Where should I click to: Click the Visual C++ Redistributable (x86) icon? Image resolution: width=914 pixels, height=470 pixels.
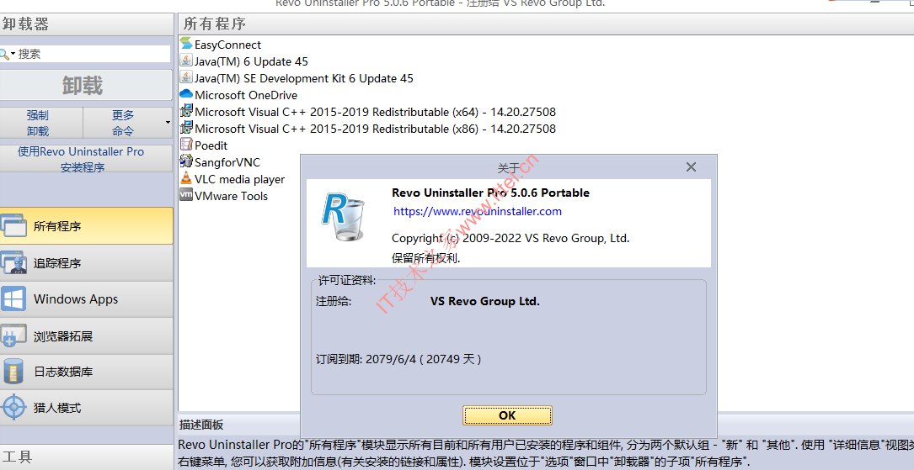tap(186, 128)
